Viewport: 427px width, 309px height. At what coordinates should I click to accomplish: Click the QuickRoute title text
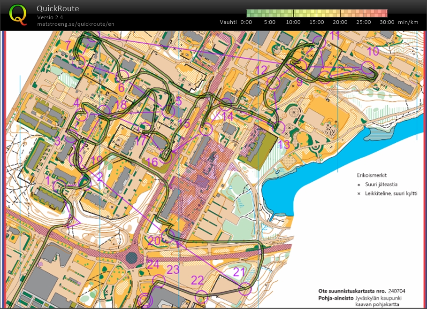58,8
